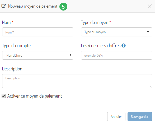The image size is (155, 125).
Task: Click the Annuler button
Action: (116, 117)
